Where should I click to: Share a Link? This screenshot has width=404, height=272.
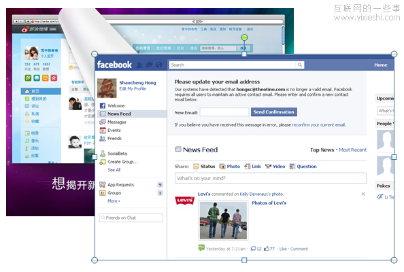pos(253,167)
